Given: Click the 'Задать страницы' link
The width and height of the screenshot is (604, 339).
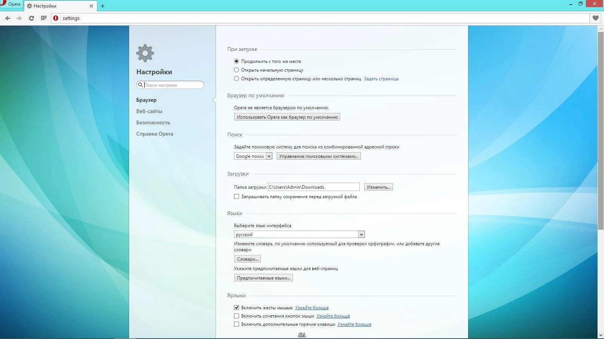Looking at the screenshot, I should 381,79.
